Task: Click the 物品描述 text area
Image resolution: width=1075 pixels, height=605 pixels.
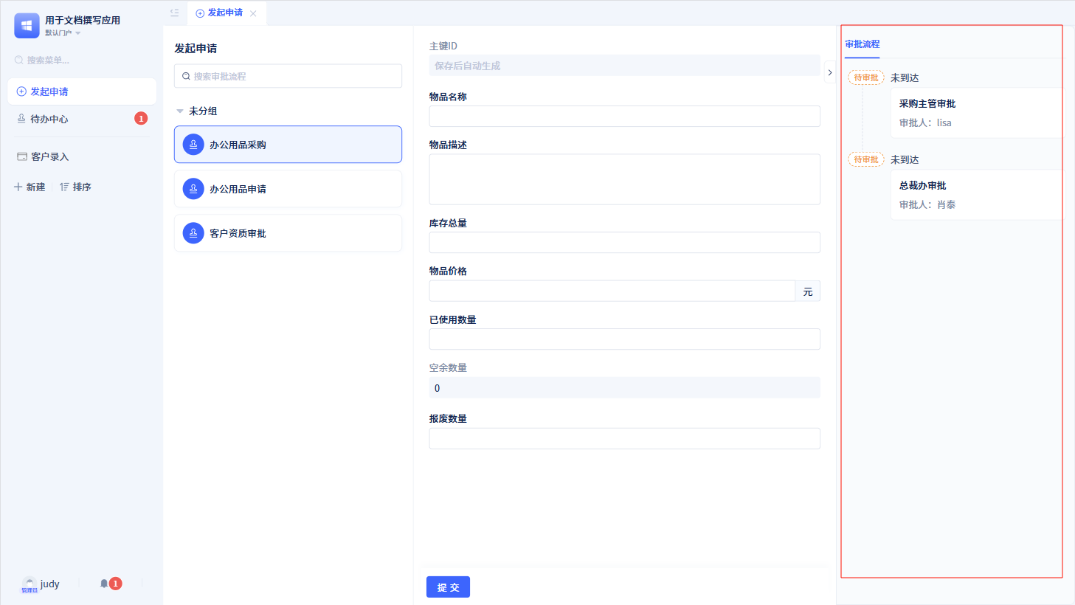Action: click(624, 179)
